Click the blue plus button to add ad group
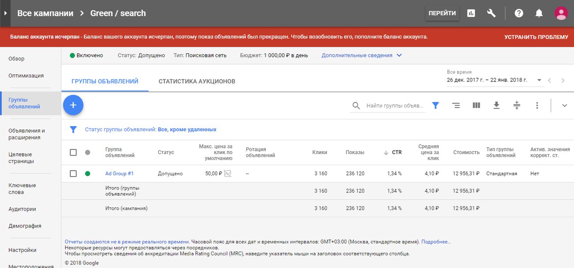 coord(73,105)
